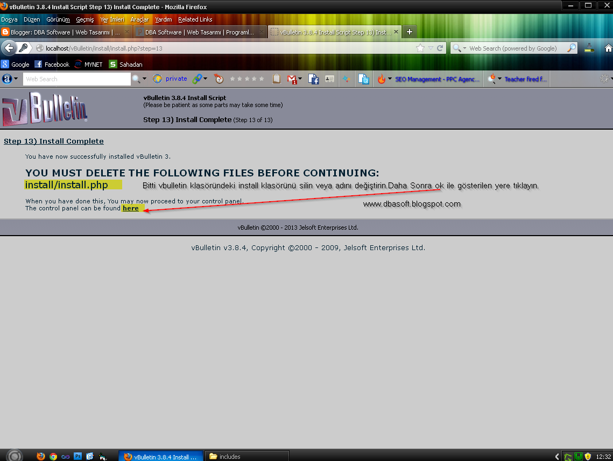Expand the Alexa logo dropdown arrow
The height and width of the screenshot is (461, 613).
tap(16, 79)
